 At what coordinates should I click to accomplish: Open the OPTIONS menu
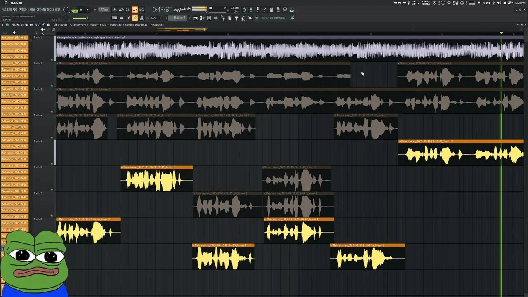tap(41, 9)
